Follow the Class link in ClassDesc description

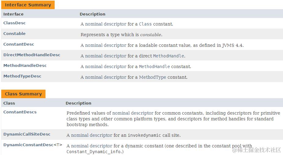tap(145, 24)
